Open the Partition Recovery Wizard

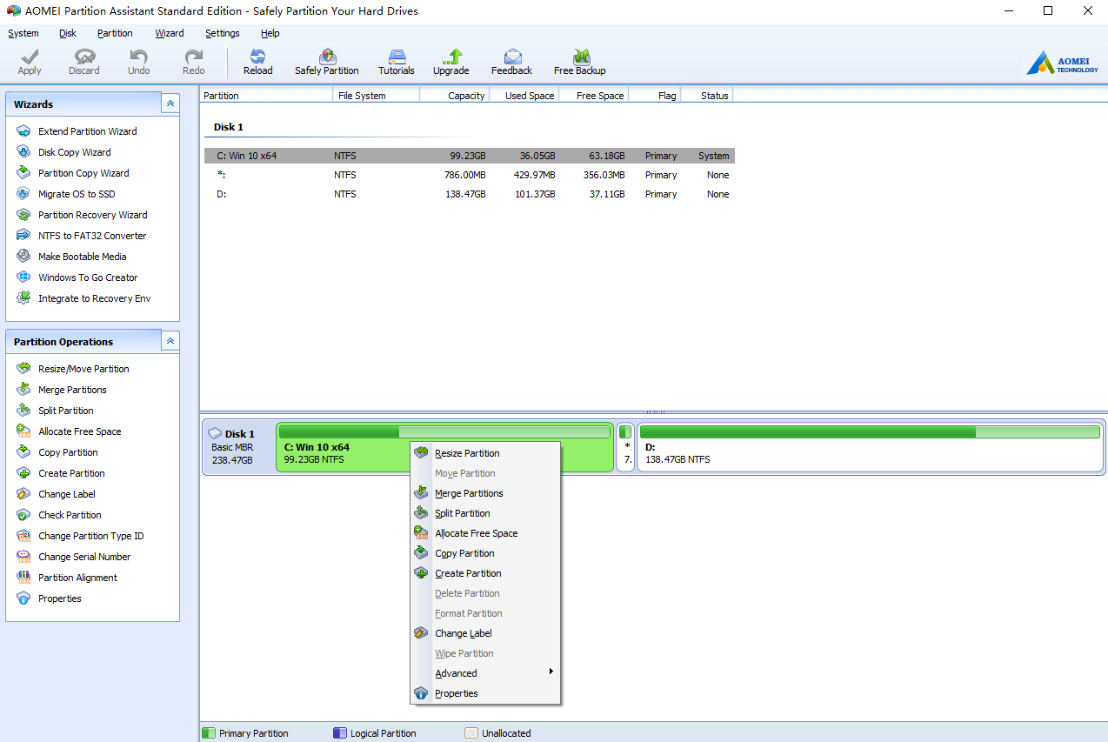click(x=92, y=215)
